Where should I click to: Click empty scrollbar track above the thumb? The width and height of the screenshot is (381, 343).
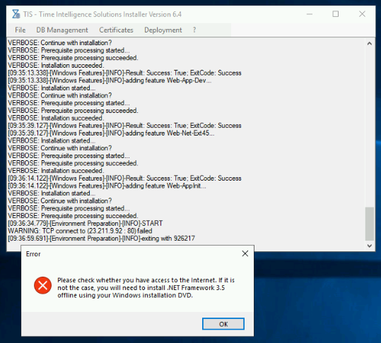370,127
